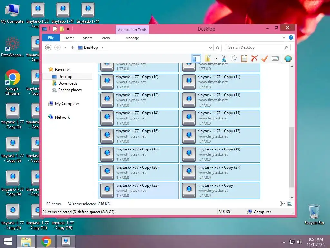Open the folder options dropdown arrow
The height and width of the screenshot is (248, 330).
216,58
